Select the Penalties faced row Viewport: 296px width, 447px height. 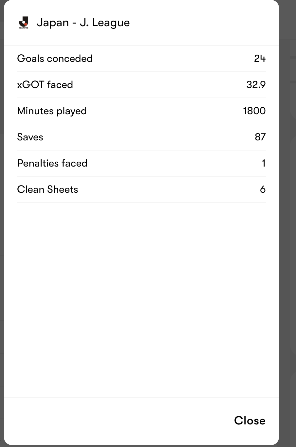[x=141, y=163]
